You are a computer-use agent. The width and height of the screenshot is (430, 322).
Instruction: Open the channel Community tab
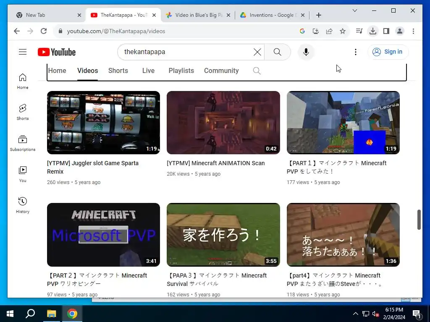point(221,70)
